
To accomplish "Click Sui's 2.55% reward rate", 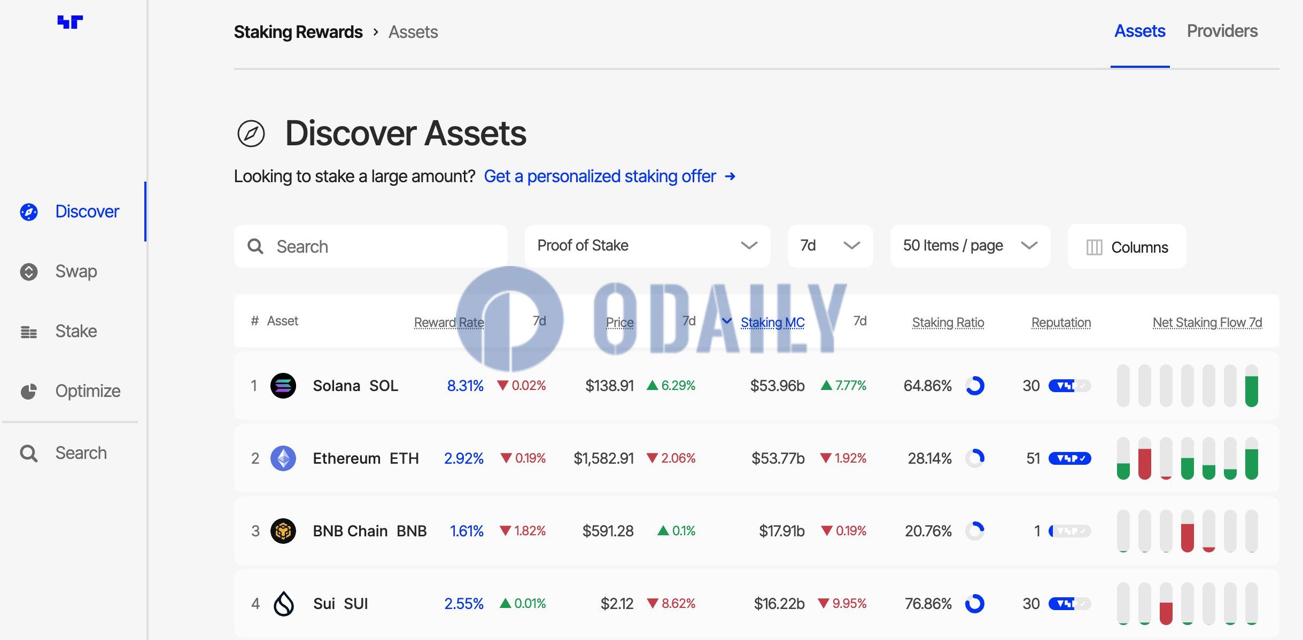I will [464, 604].
